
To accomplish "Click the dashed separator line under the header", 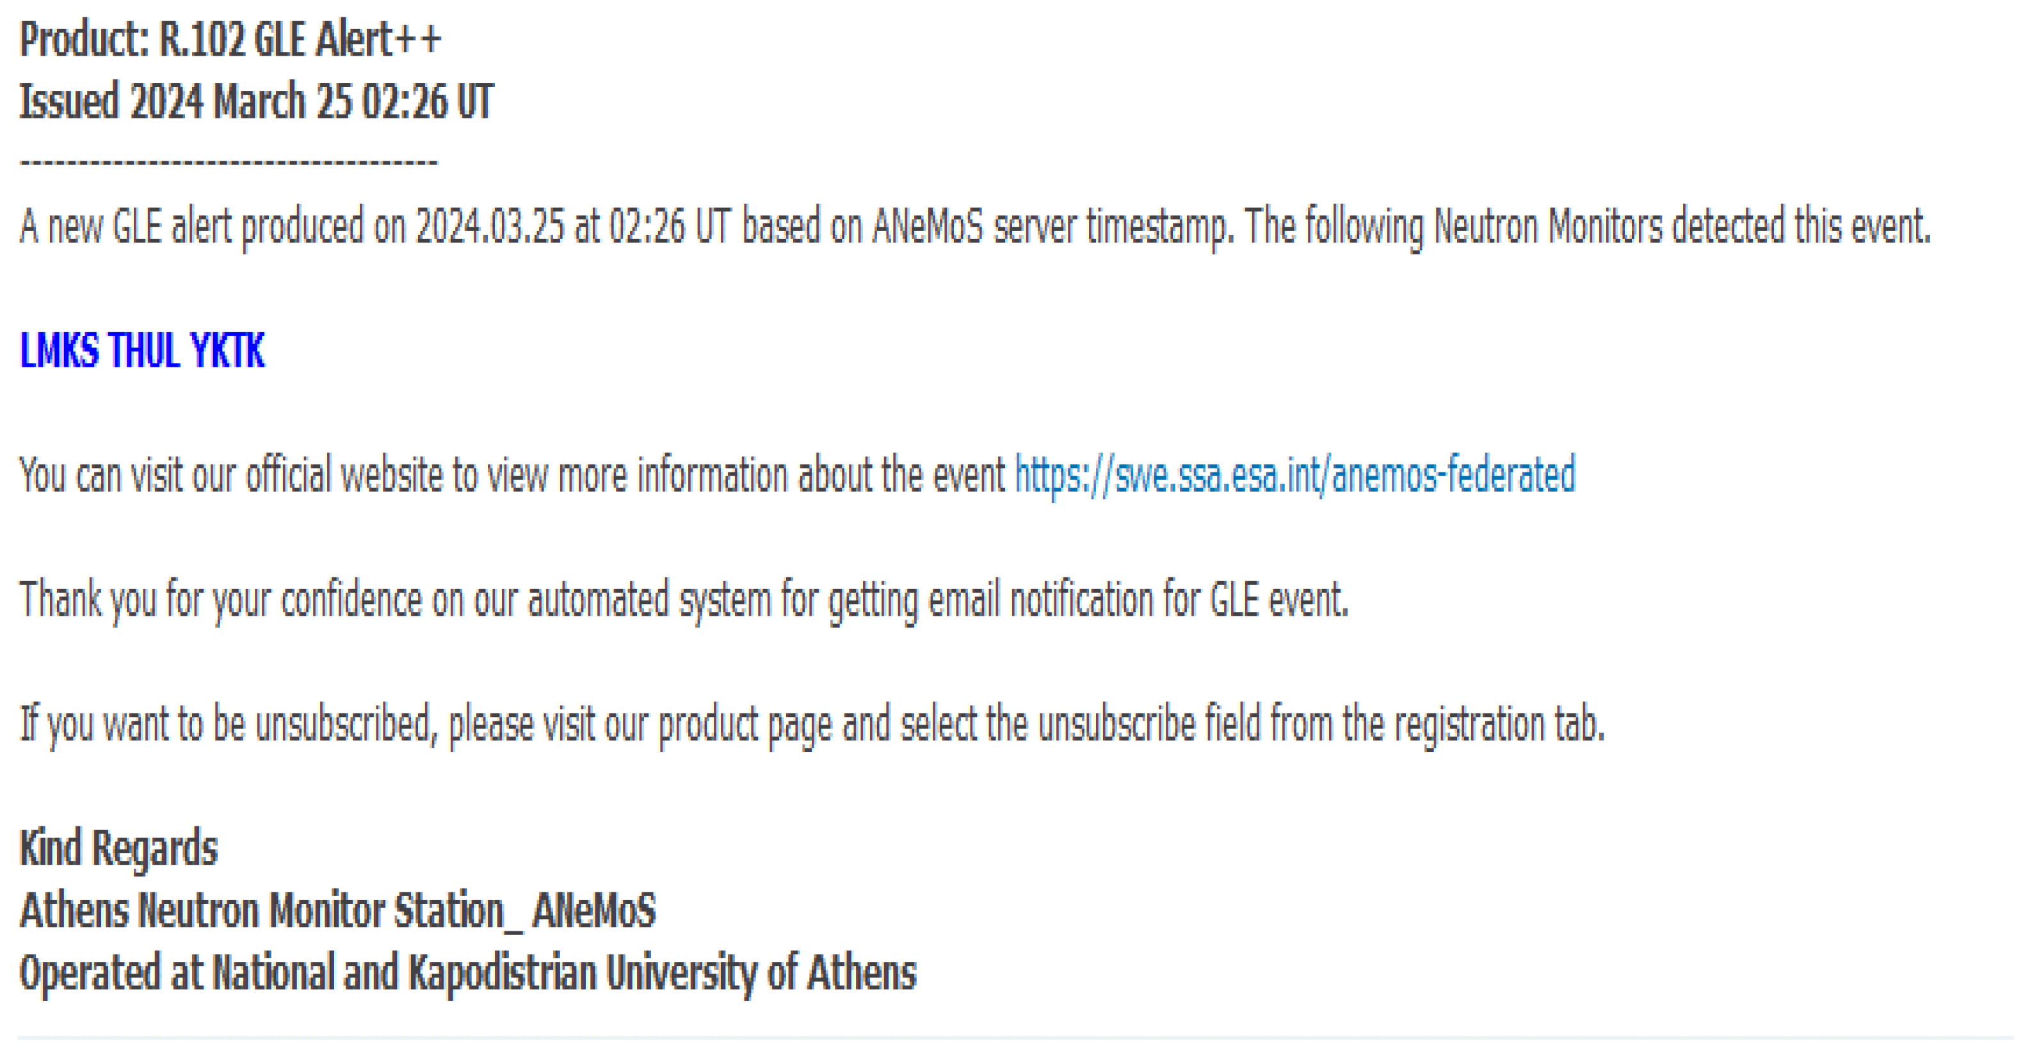I will click(228, 163).
